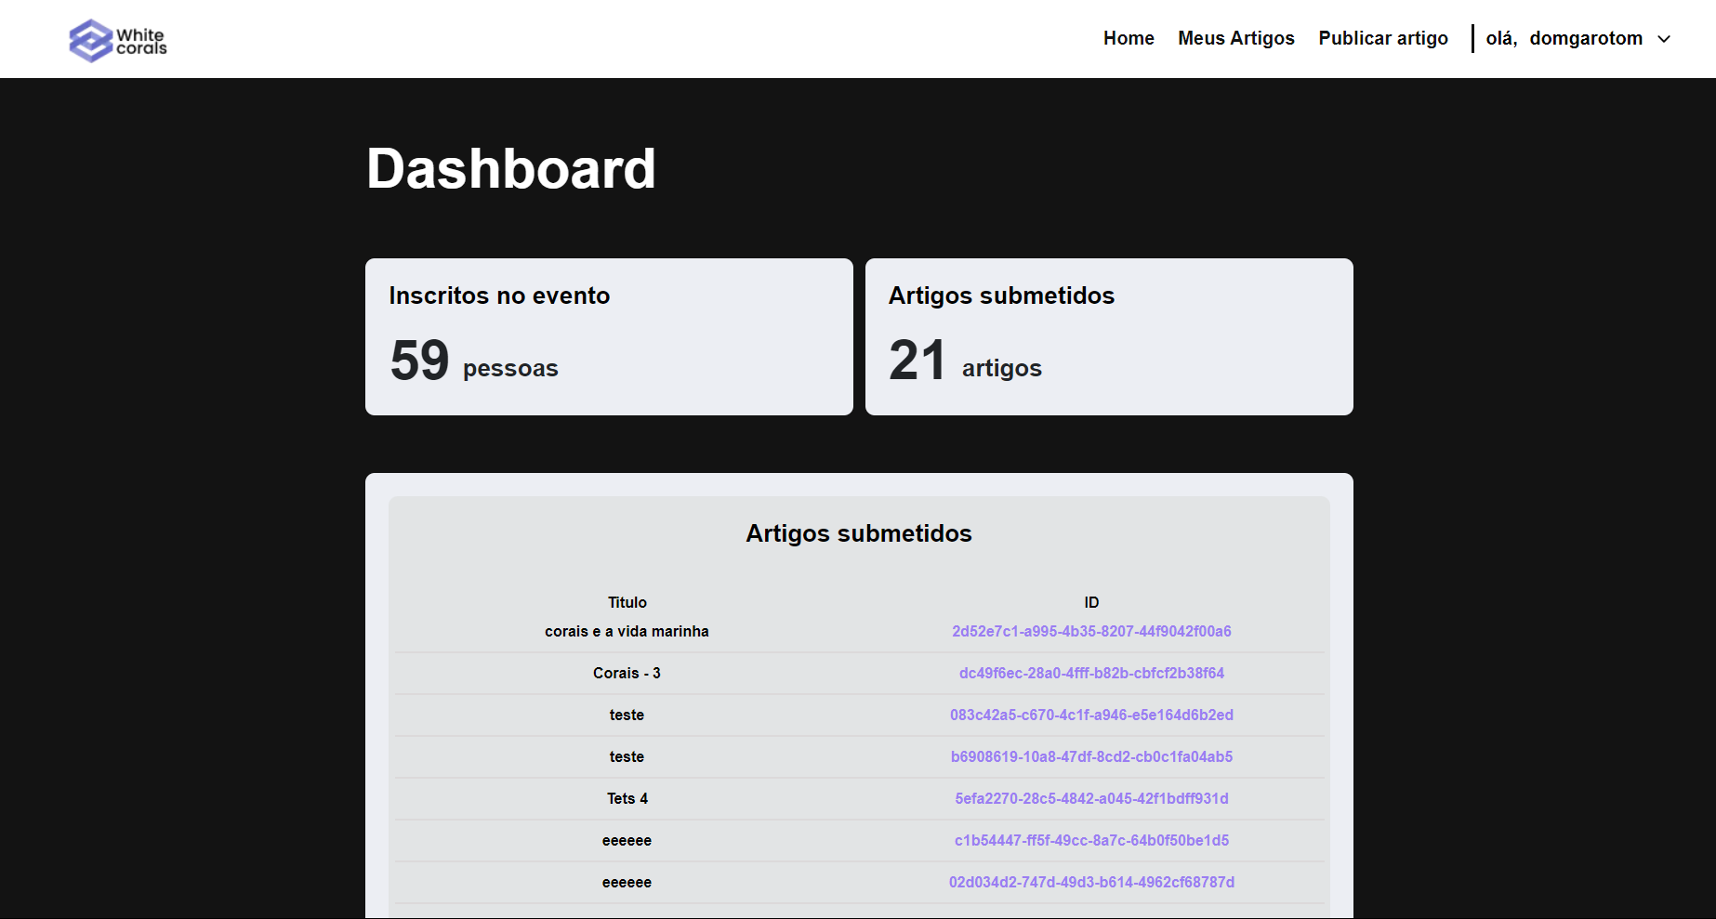Screen dimensions: 1716x919
Task: Click the Dashboard page heading
Action: [x=511, y=168]
